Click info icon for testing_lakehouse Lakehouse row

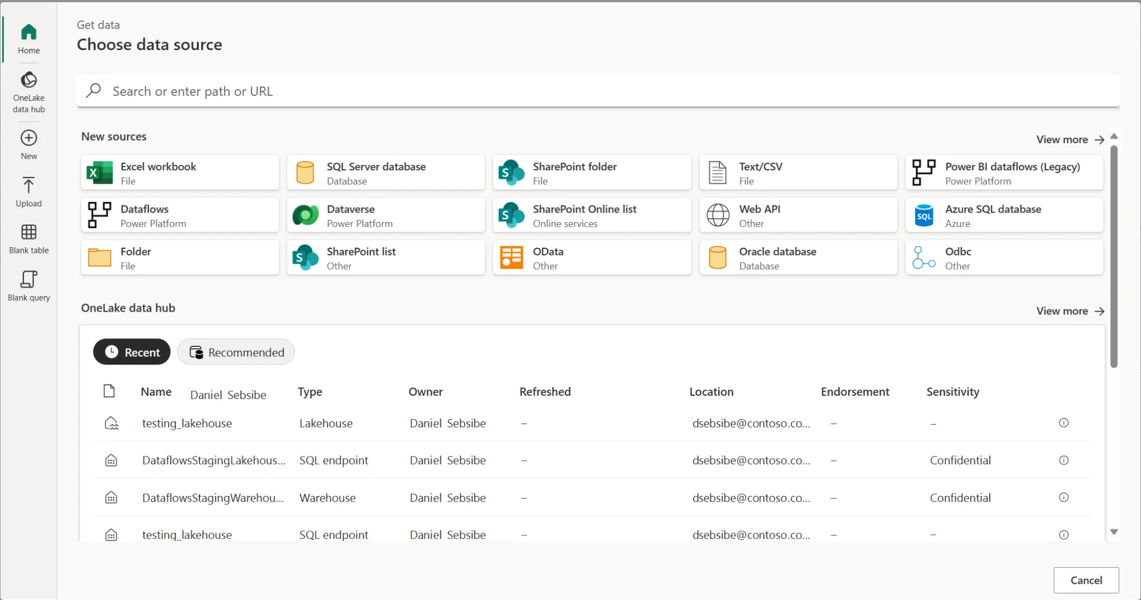pyautogui.click(x=1064, y=423)
